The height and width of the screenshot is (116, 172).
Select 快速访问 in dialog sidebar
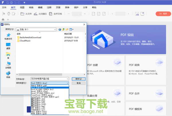tap(8, 36)
